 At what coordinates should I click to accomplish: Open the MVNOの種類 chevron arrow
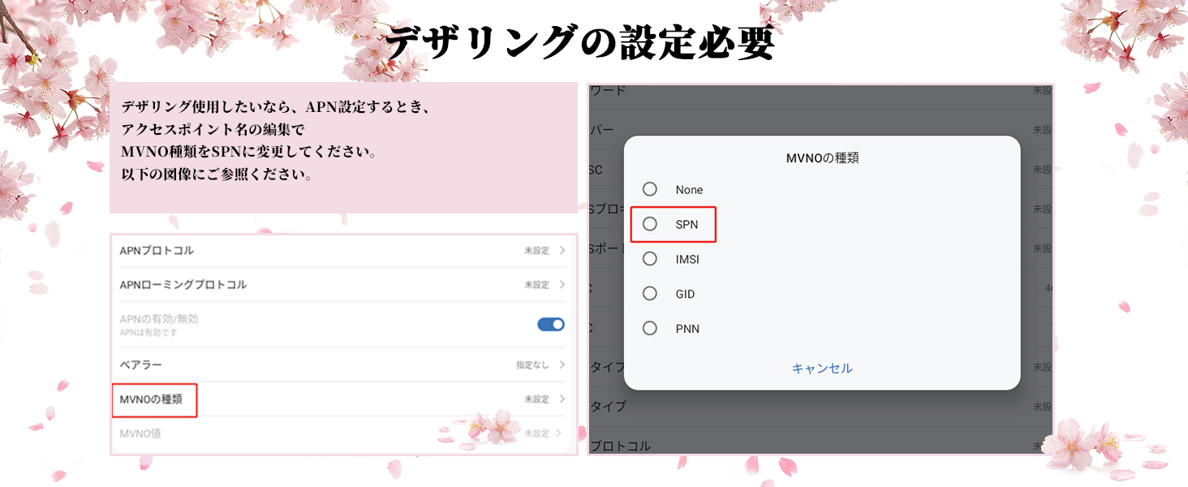coord(562,399)
